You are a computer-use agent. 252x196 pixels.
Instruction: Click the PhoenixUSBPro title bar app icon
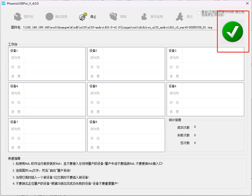pyautogui.click(x=4, y=4)
